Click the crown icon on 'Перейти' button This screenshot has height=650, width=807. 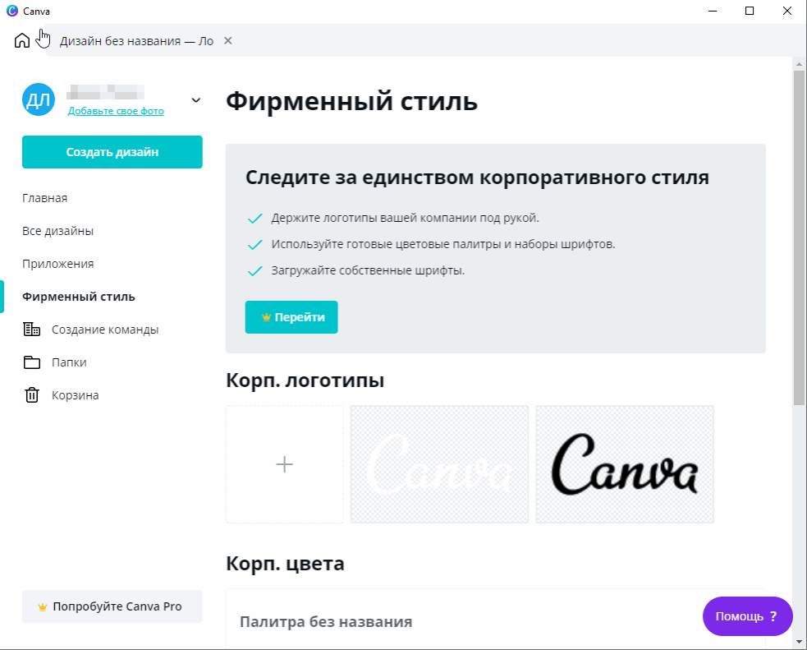pos(266,317)
